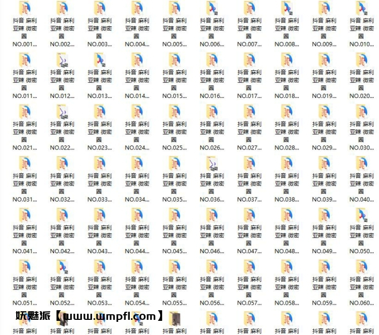Select the NO.031 folder icon
The height and width of the screenshot is (335, 379).
point(25,163)
